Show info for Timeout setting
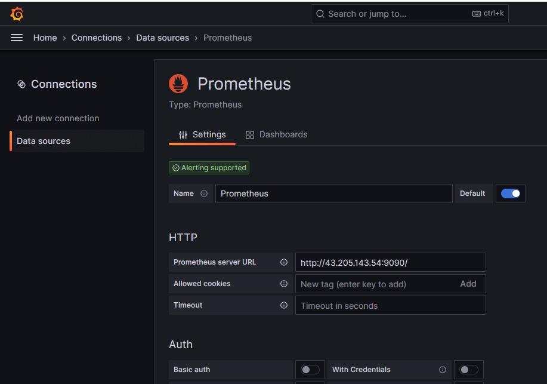This screenshot has height=384, width=547. [284, 305]
